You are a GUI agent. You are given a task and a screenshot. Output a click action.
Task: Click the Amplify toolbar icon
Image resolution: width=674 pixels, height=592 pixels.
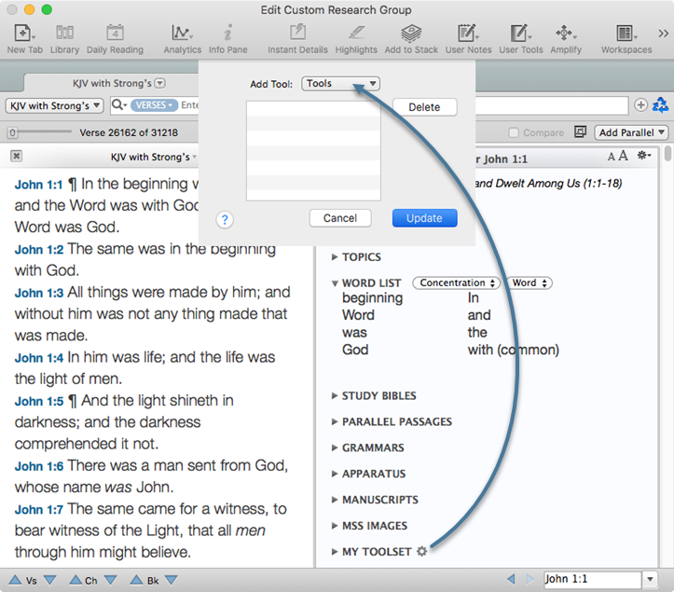tap(565, 34)
